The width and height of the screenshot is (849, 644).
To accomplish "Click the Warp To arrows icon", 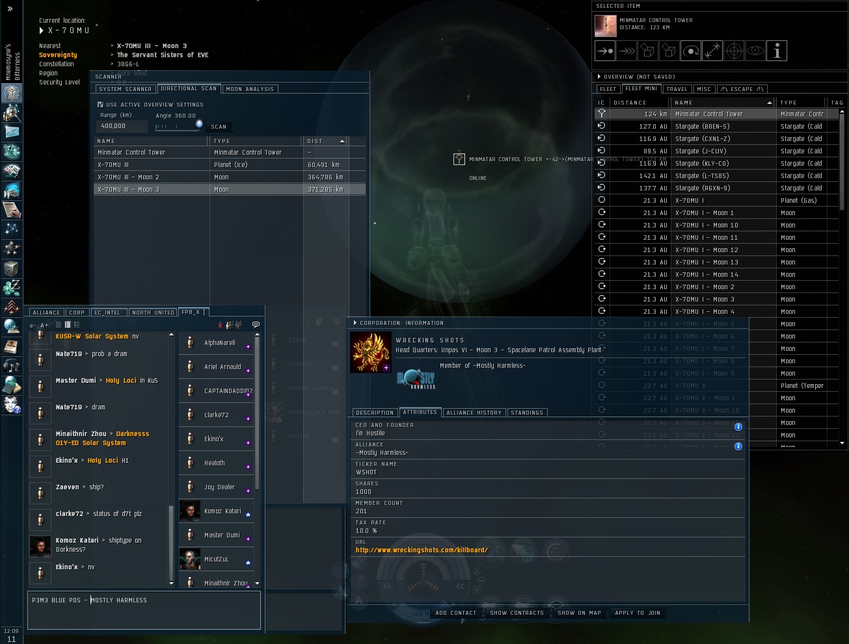I will pos(627,51).
